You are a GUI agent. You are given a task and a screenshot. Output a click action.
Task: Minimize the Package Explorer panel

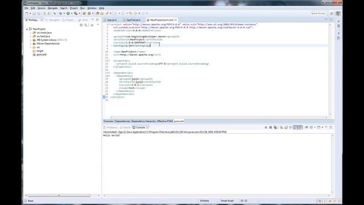point(93,20)
